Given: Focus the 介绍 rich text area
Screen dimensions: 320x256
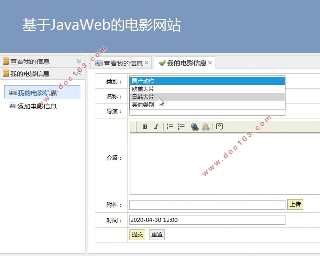Looking at the screenshot, I should (225, 164).
